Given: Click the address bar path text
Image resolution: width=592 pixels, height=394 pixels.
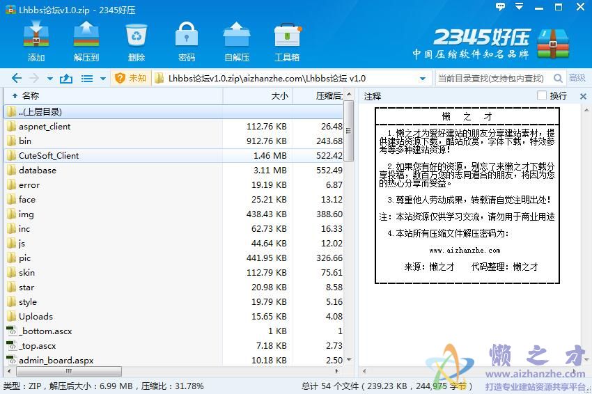Looking at the screenshot, I should click(x=267, y=79).
